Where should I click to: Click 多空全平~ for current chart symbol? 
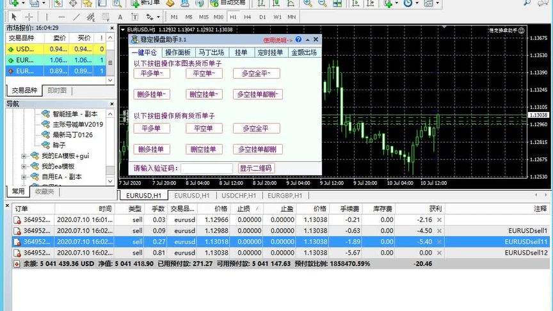(x=256, y=74)
